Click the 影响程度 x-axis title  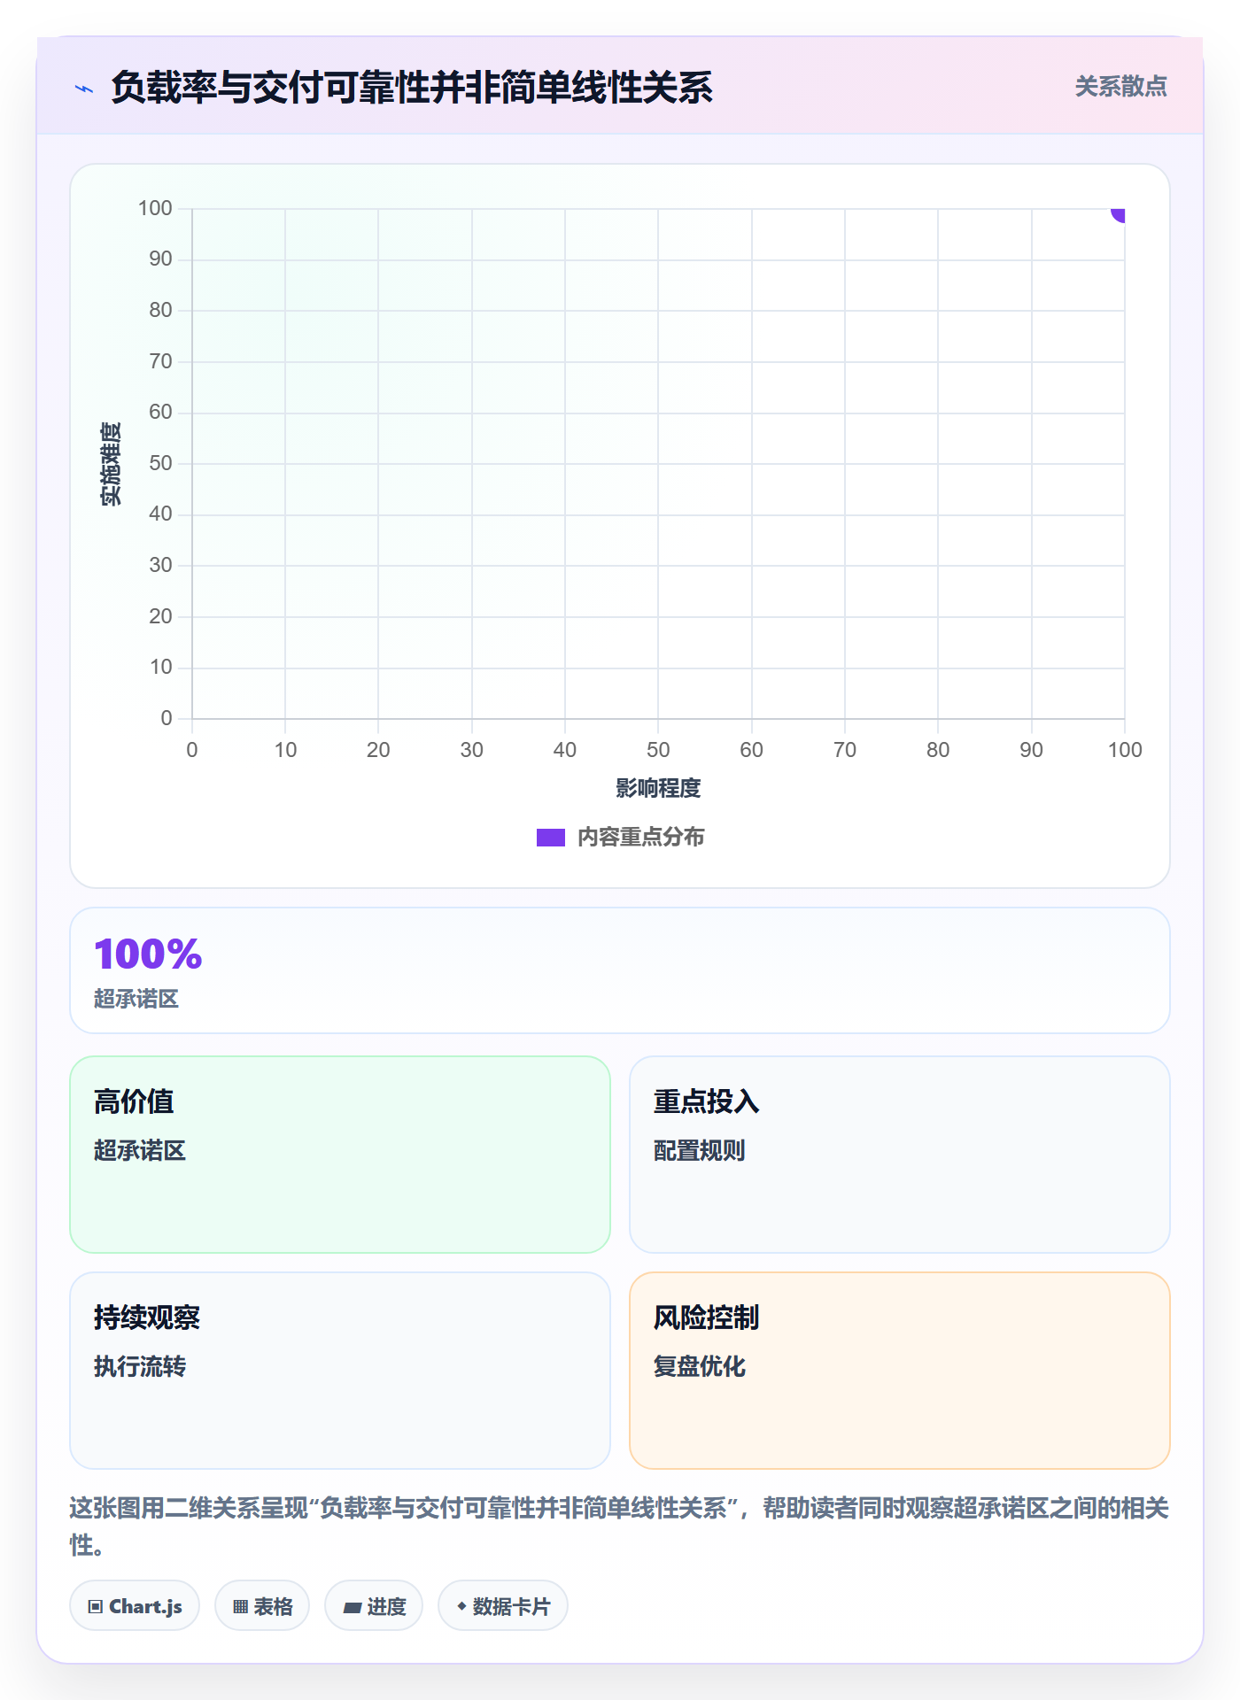coord(658,788)
